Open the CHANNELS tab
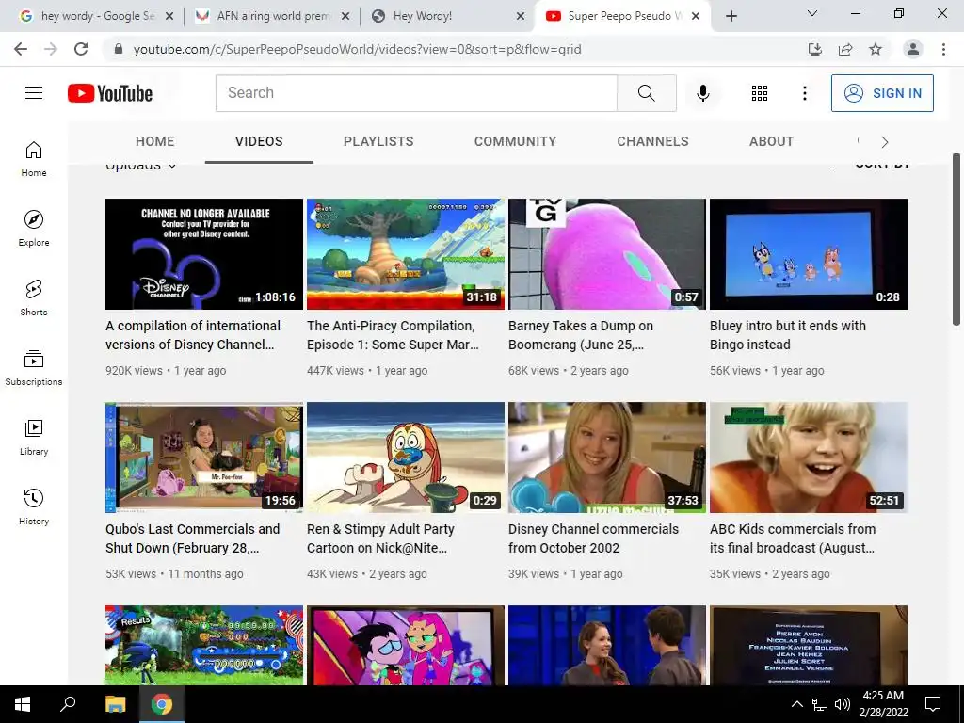 point(653,141)
